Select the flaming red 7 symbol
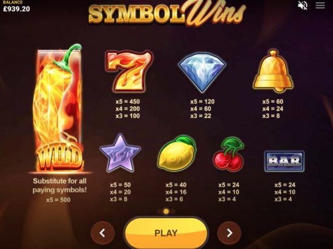This screenshot has height=249, width=333. [x=129, y=71]
